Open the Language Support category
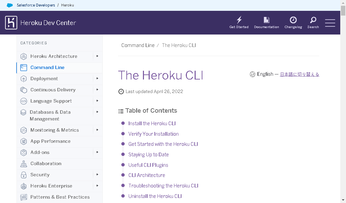346x203 pixels. [51, 101]
